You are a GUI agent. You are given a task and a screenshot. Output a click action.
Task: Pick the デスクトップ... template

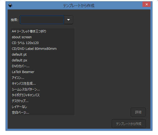click(x=42, y=101)
